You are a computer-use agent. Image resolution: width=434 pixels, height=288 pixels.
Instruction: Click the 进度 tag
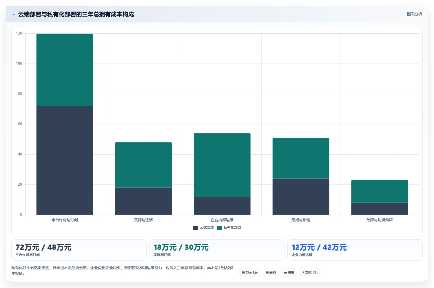pos(289,272)
